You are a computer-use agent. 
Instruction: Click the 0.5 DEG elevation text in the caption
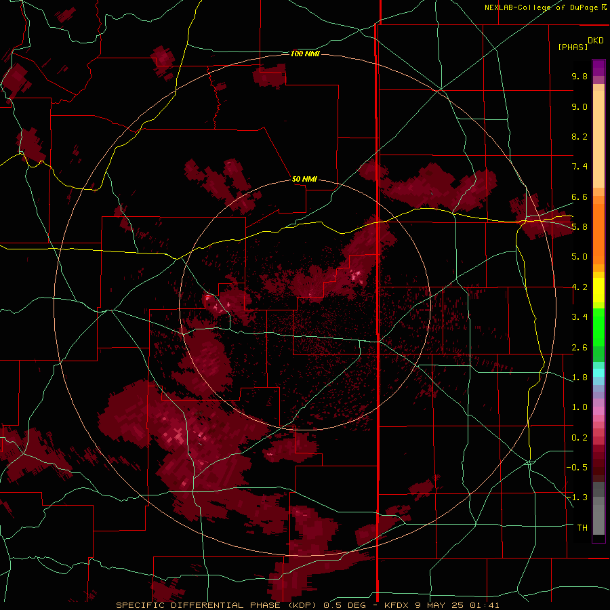tap(345, 605)
